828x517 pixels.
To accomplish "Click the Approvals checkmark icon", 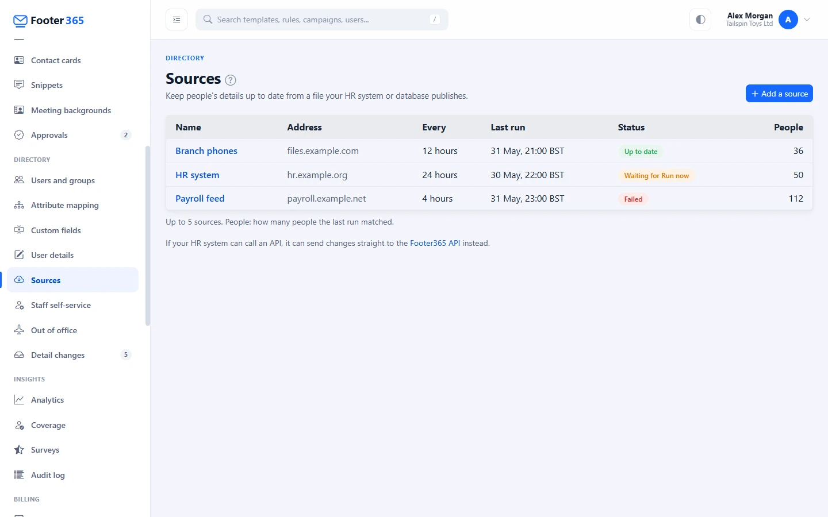I will tap(19, 135).
